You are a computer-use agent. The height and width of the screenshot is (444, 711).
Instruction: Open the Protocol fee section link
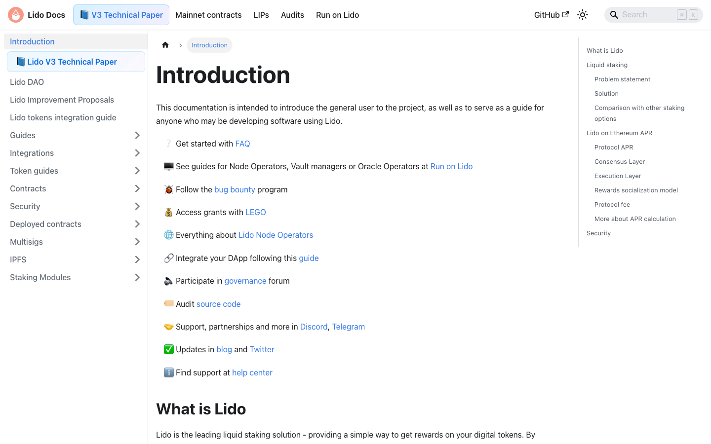[x=612, y=204]
